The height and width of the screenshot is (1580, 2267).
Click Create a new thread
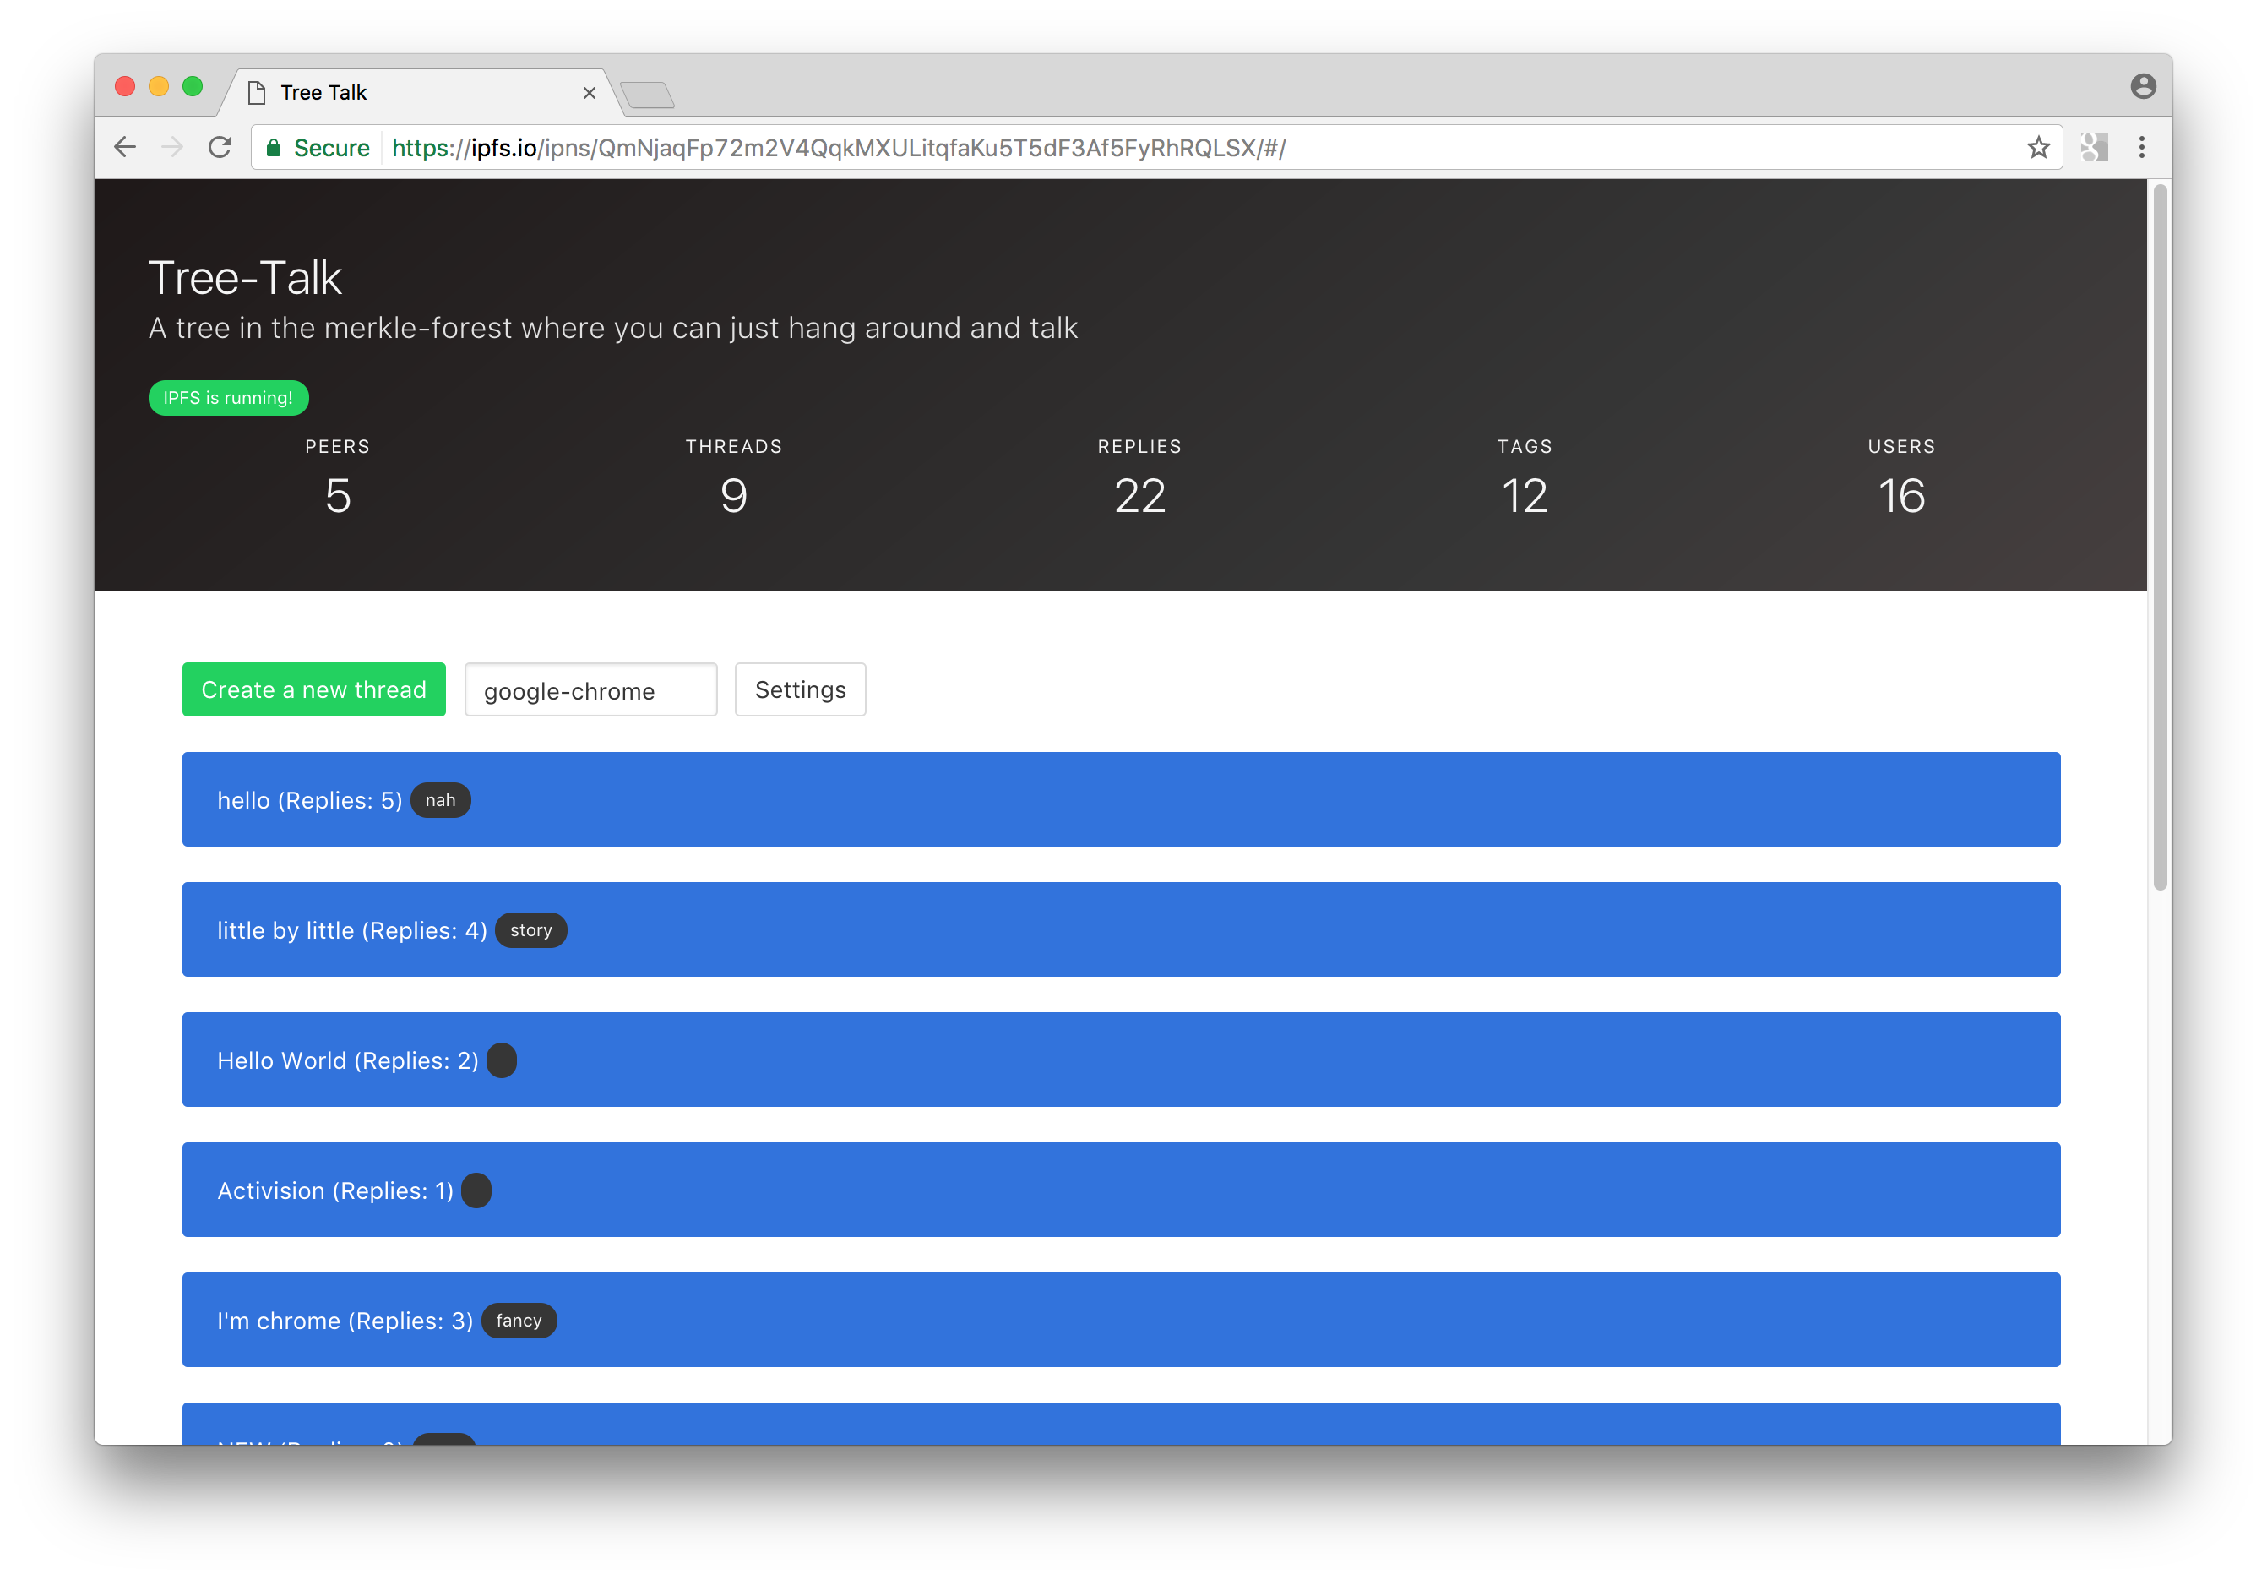tap(314, 689)
